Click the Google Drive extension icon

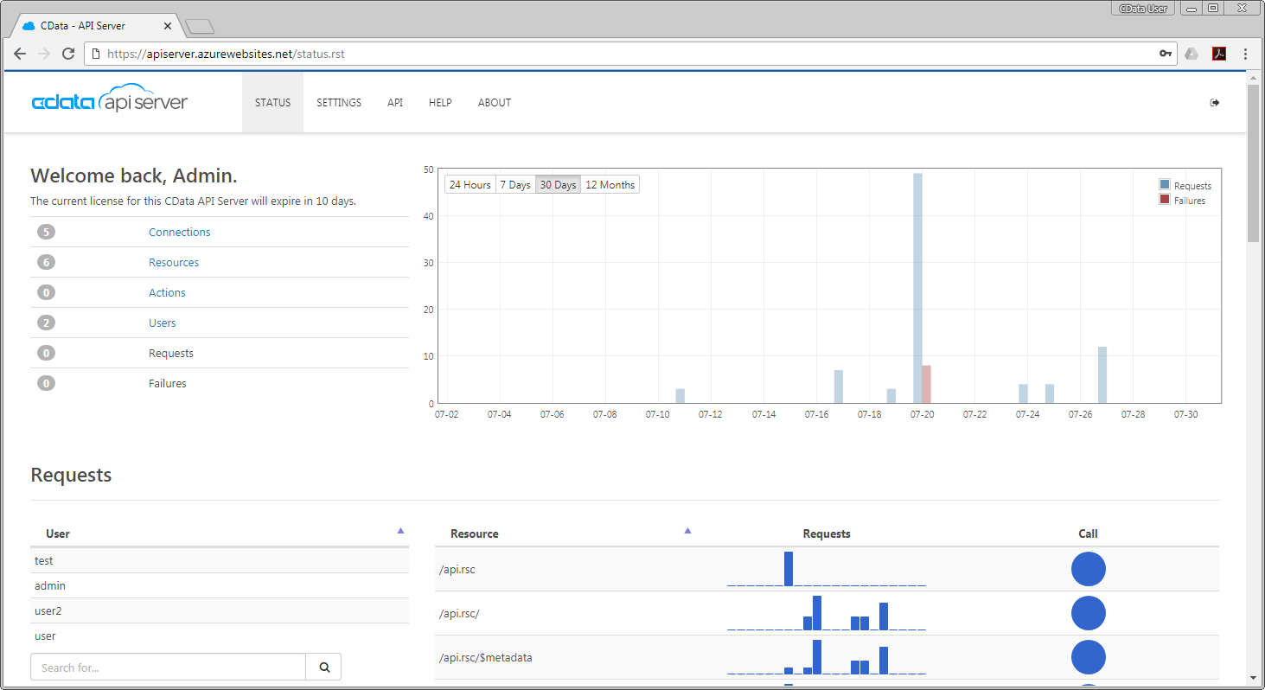[1192, 54]
